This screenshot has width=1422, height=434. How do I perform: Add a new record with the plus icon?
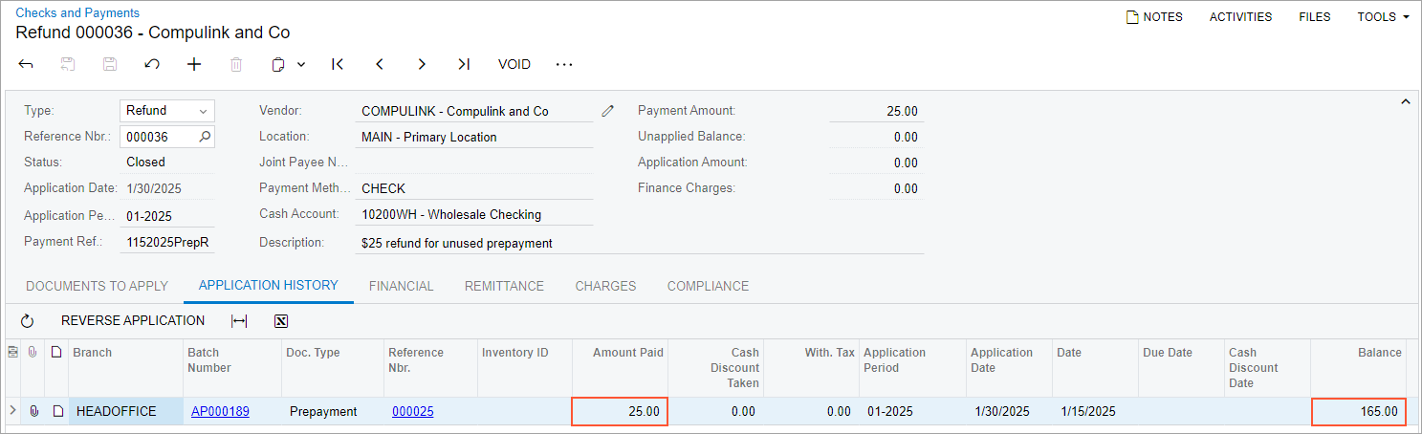click(194, 64)
